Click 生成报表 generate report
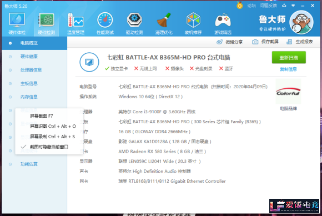This screenshot has width=322, height=216. coord(300,42)
